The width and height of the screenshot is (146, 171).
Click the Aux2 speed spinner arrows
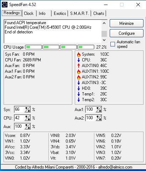[99, 118]
